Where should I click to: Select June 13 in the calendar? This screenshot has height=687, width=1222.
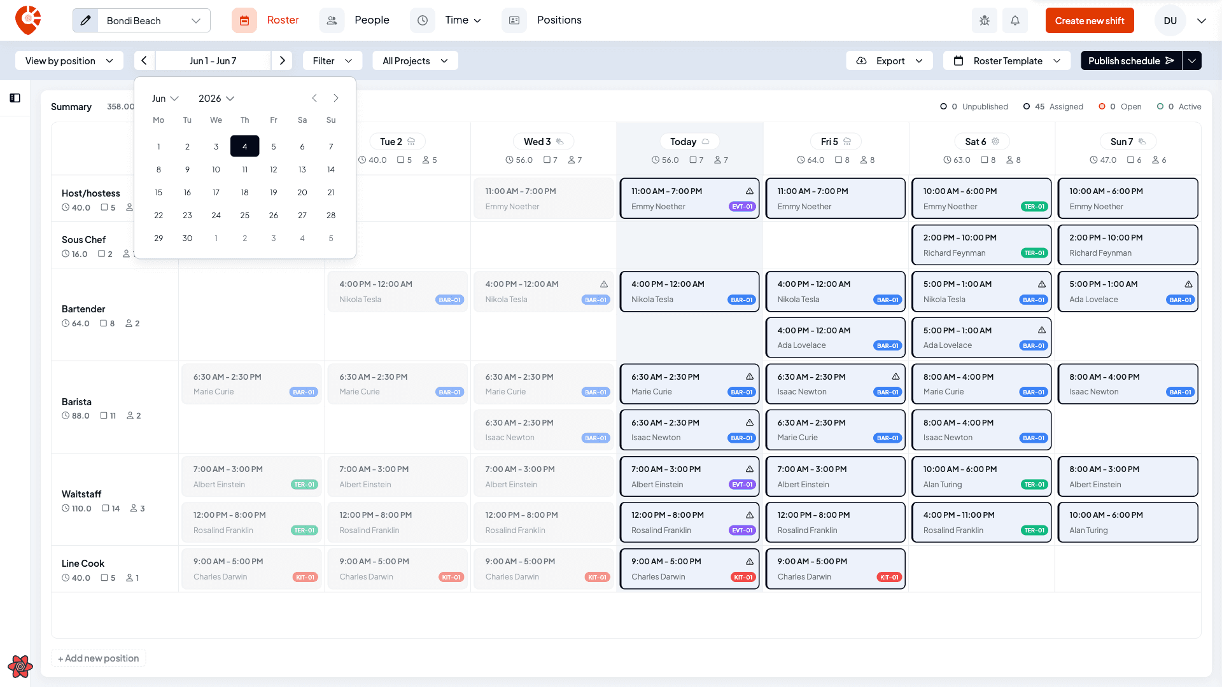pos(302,169)
